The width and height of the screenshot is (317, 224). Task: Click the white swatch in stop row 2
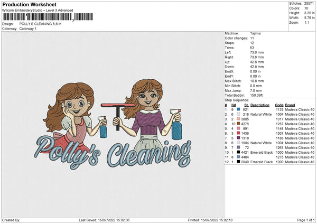point(239,114)
